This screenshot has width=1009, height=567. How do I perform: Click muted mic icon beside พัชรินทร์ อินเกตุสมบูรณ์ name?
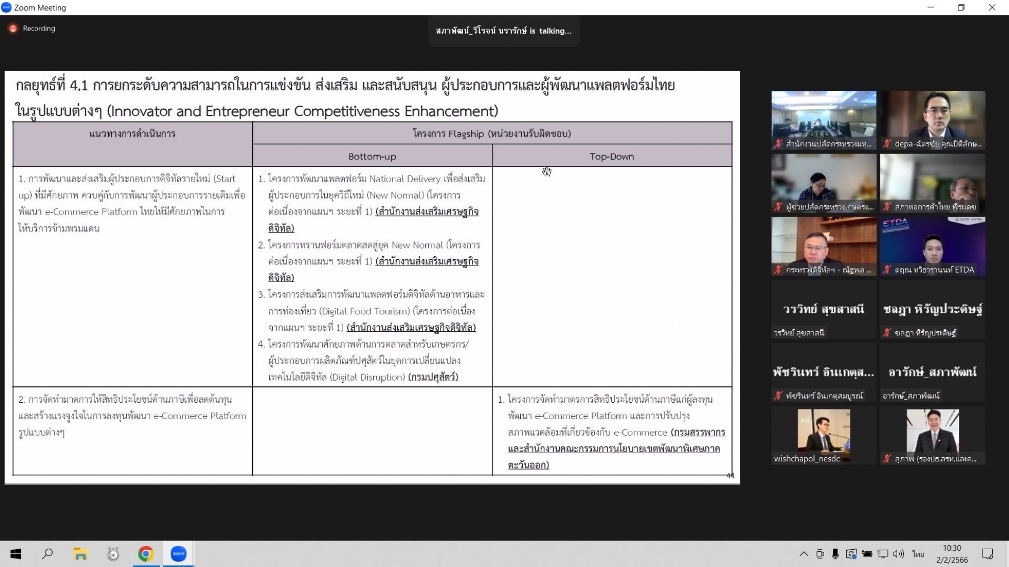(x=779, y=396)
